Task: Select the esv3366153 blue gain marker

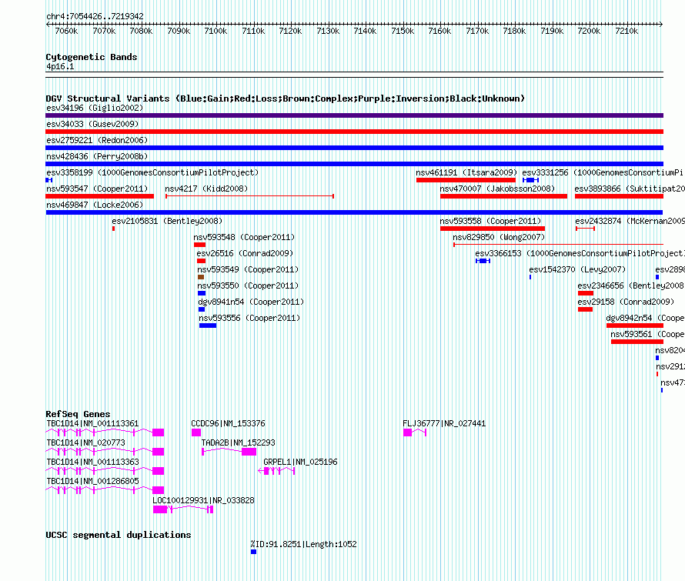Action: point(483,261)
